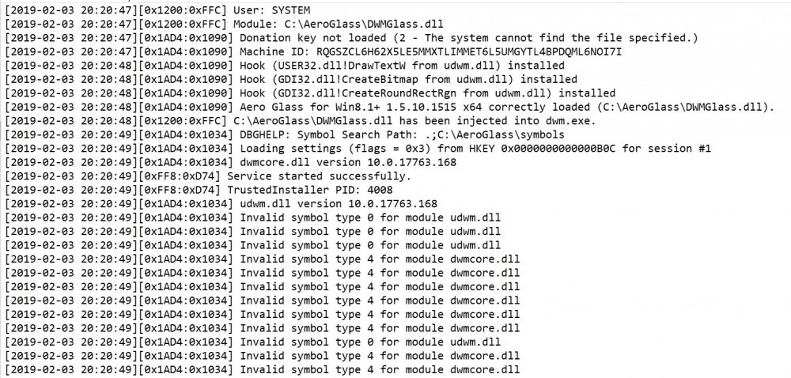791x378 pixels.
Task: Click the CreateBitmap hook installed line
Action: coord(408,80)
